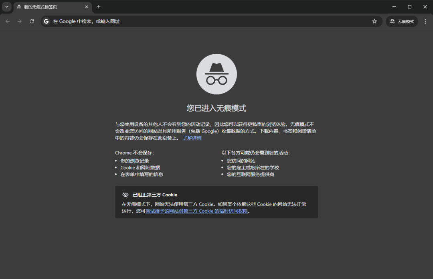Reload the page with refresh icon
This screenshot has height=279, width=433.
(x=32, y=21)
